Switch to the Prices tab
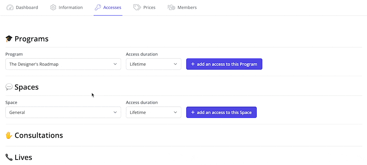The height and width of the screenshot is (165, 367). (x=144, y=7)
